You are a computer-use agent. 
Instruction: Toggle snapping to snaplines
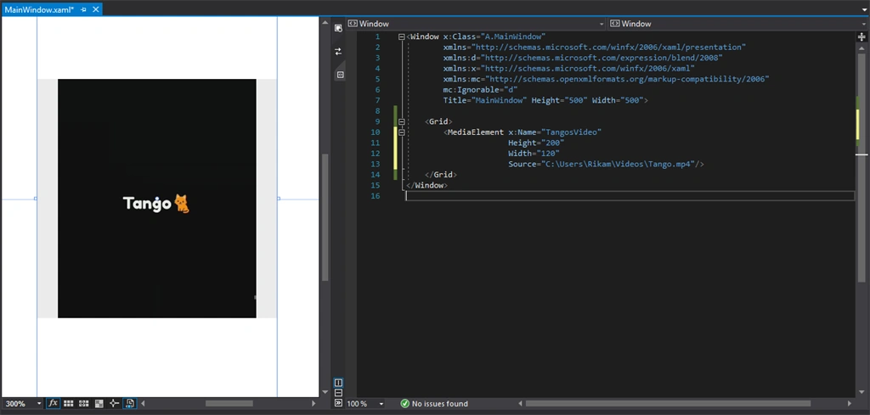pos(115,403)
